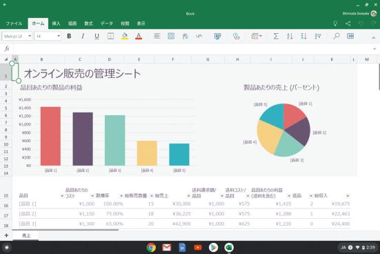Screen dimensions: 380x254
Task: Toggle Bold formatting in the ribbon
Action: coord(69,36)
